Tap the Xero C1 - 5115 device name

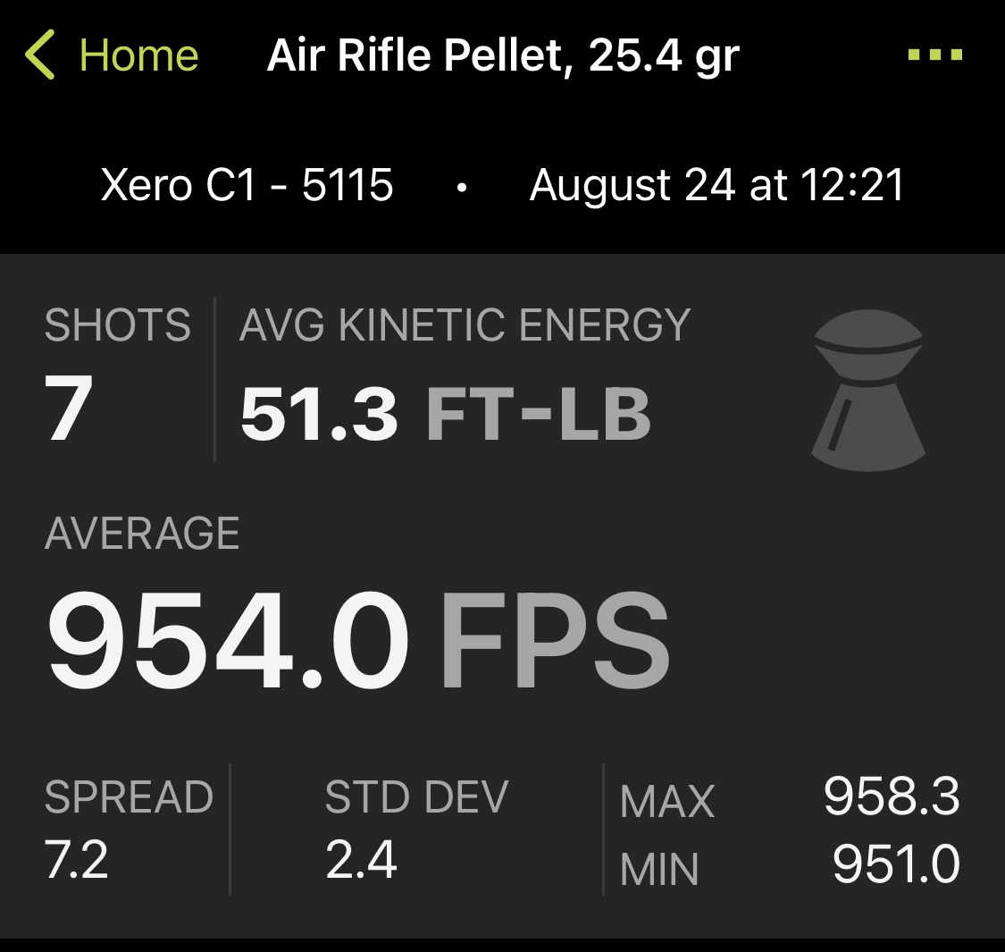247,185
